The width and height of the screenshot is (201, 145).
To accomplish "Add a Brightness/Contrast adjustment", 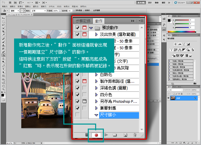I will [x=176, y=44].
